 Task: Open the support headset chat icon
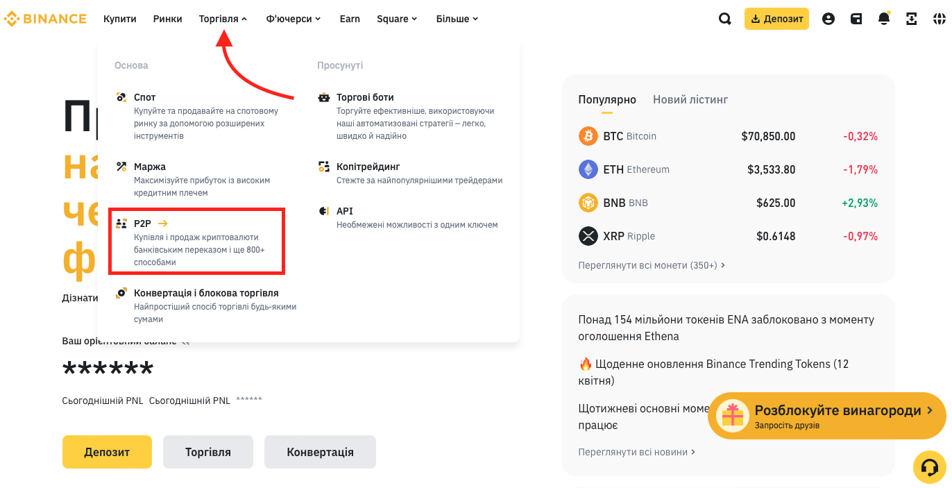click(929, 467)
